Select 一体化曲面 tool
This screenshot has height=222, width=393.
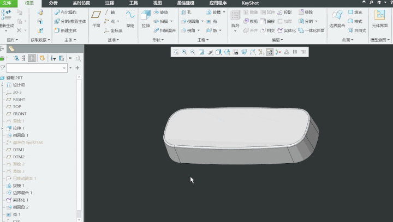311,30
